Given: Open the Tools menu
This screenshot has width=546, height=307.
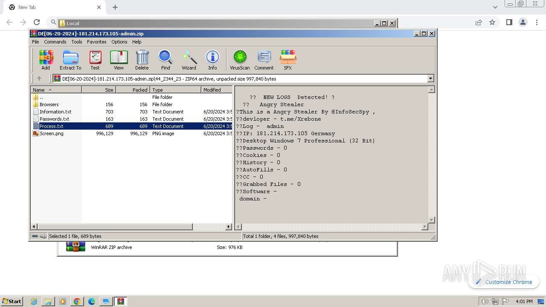Looking at the screenshot, I should coord(77,42).
